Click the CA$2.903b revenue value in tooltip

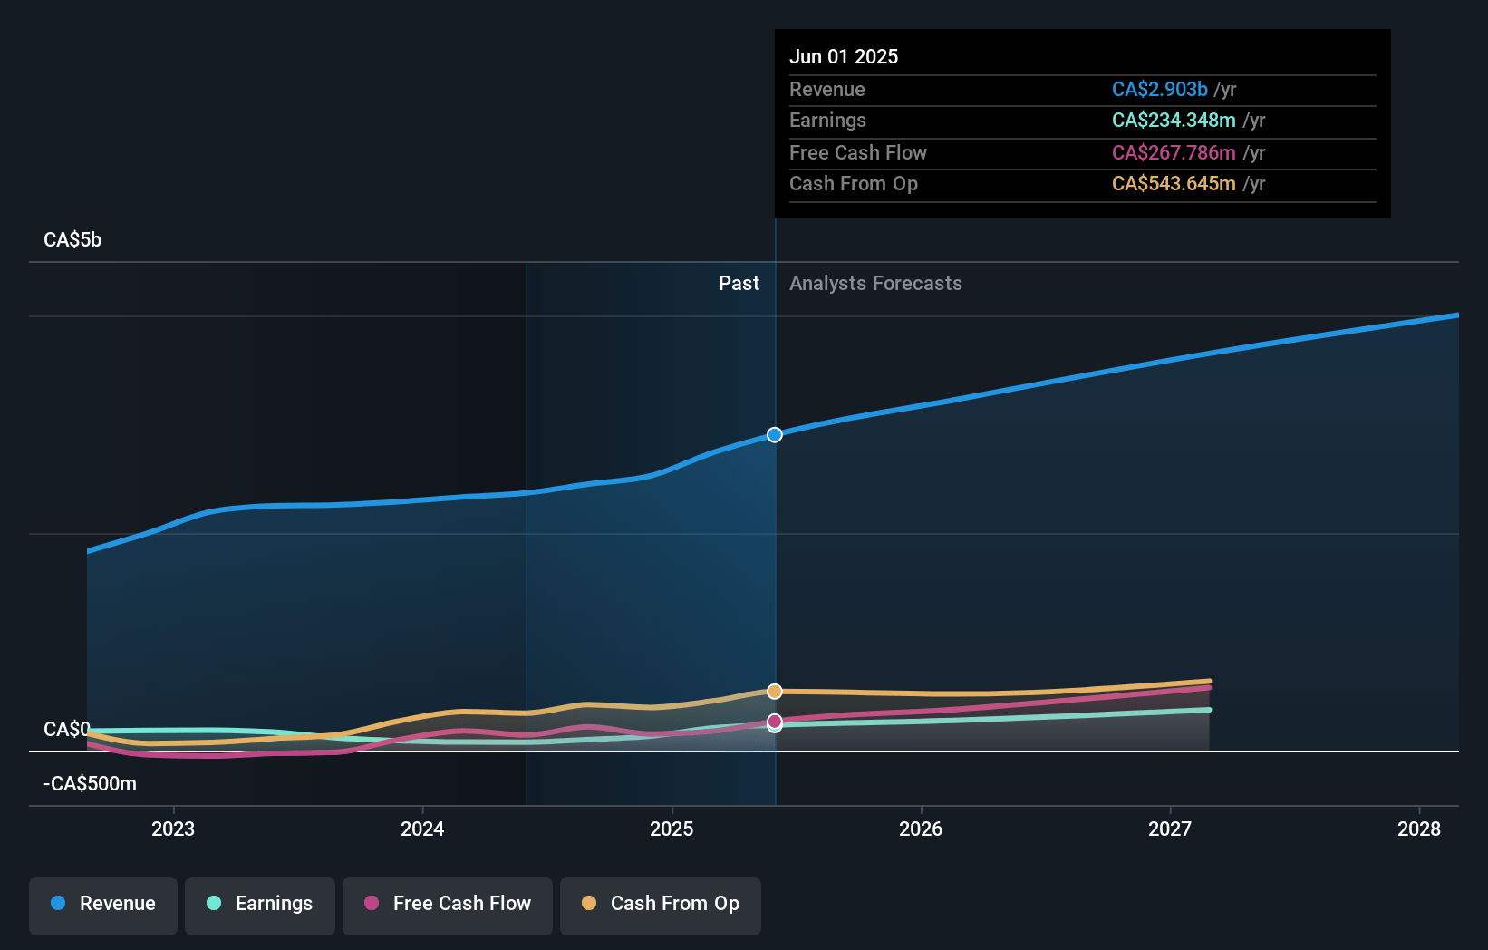[1160, 90]
